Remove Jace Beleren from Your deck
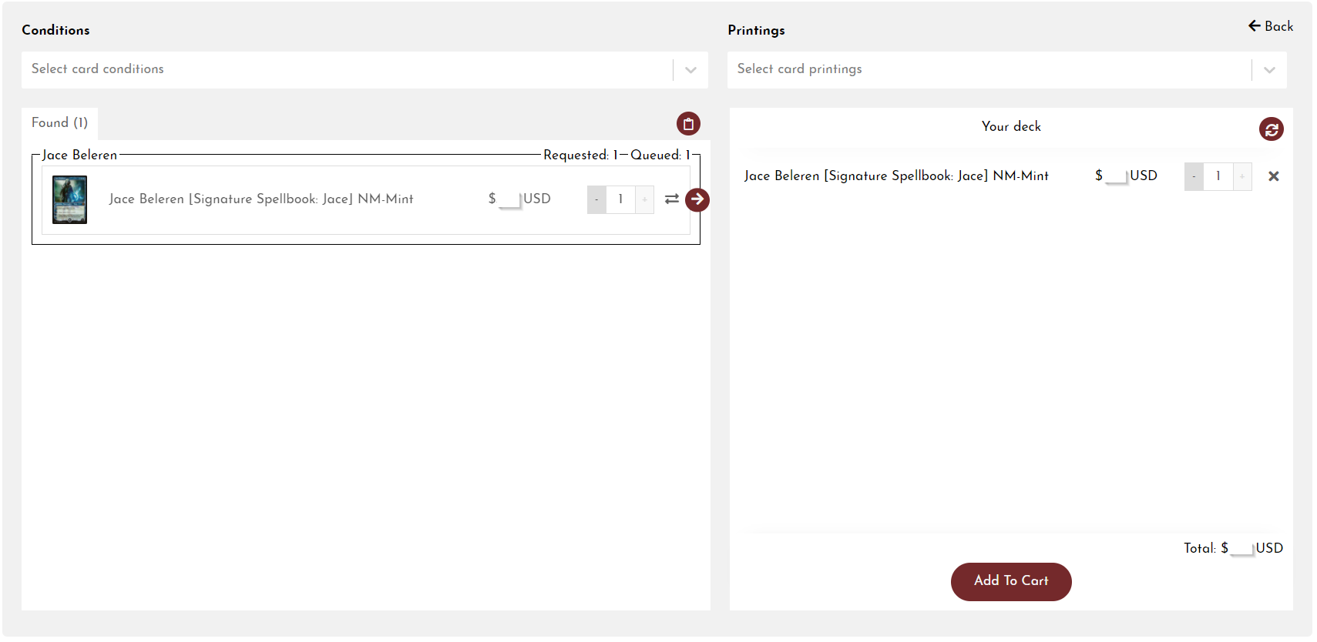Image resolution: width=1317 pixels, height=642 pixels. point(1273,176)
